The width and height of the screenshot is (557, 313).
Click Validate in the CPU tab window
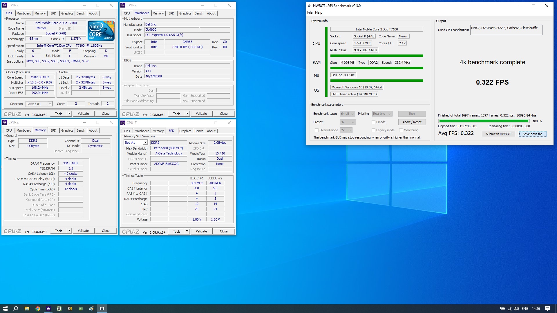coord(83,114)
